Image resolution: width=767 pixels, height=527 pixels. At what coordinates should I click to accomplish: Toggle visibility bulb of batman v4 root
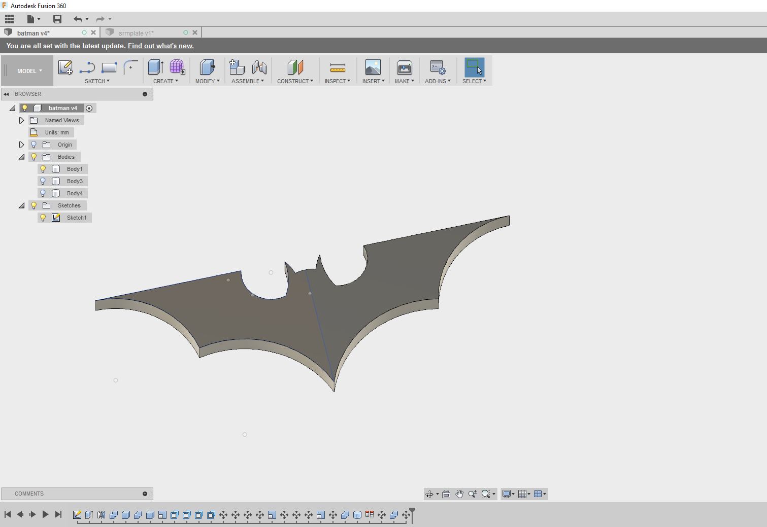click(25, 108)
